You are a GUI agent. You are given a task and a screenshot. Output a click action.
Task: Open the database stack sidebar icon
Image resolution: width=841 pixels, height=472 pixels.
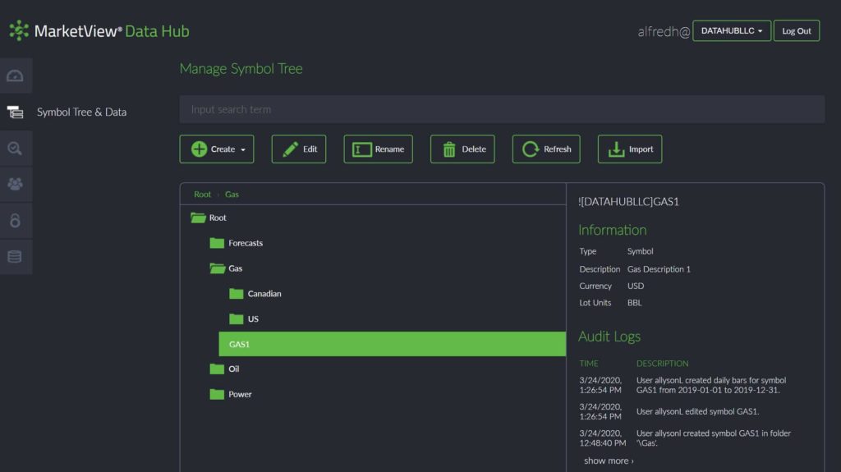pos(15,257)
